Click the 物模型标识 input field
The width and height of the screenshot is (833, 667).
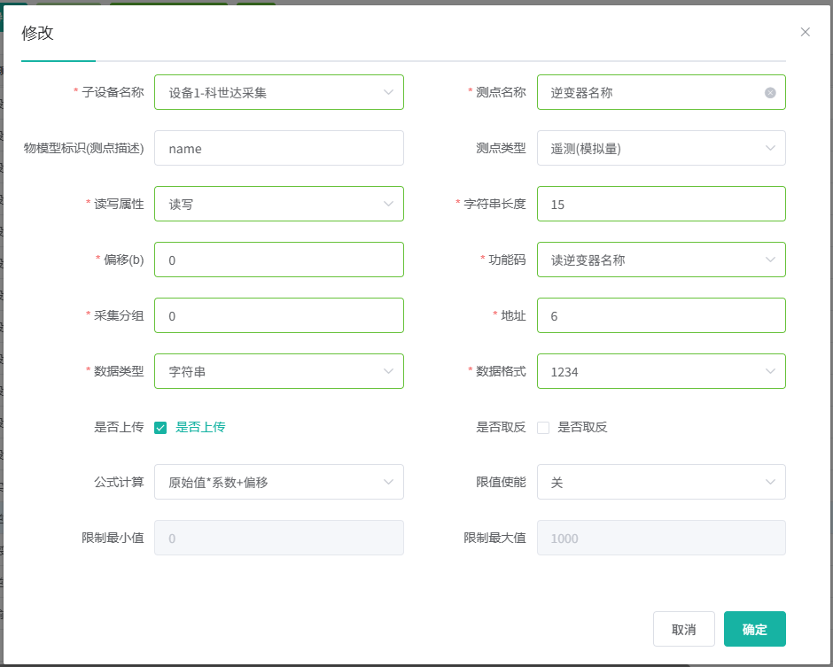pyautogui.click(x=278, y=148)
